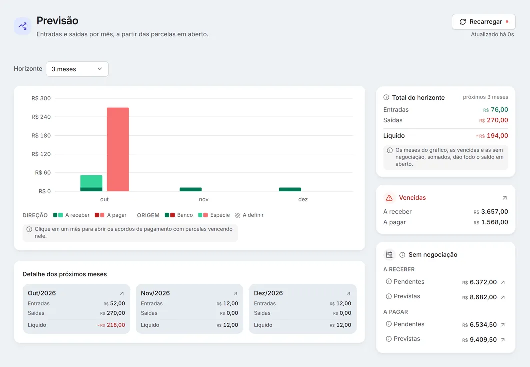
Task: Click the A pagar legend swatch
Action: point(99,215)
